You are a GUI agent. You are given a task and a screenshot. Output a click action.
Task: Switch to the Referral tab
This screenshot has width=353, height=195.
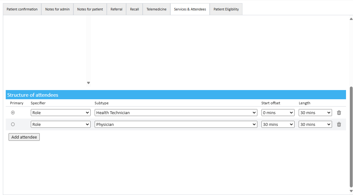click(x=116, y=9)
